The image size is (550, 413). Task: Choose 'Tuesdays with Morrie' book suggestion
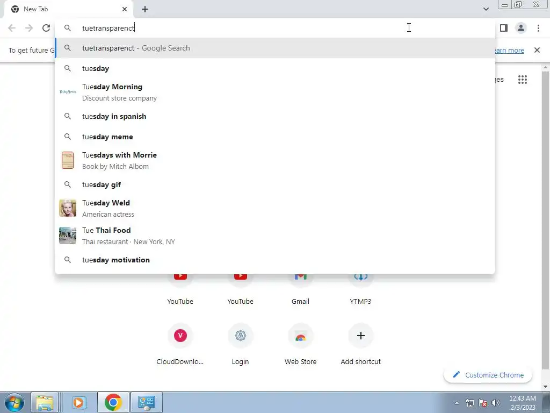275,160
